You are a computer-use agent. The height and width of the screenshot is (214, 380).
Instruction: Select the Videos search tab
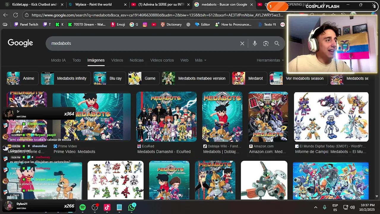tap(117, 60)
